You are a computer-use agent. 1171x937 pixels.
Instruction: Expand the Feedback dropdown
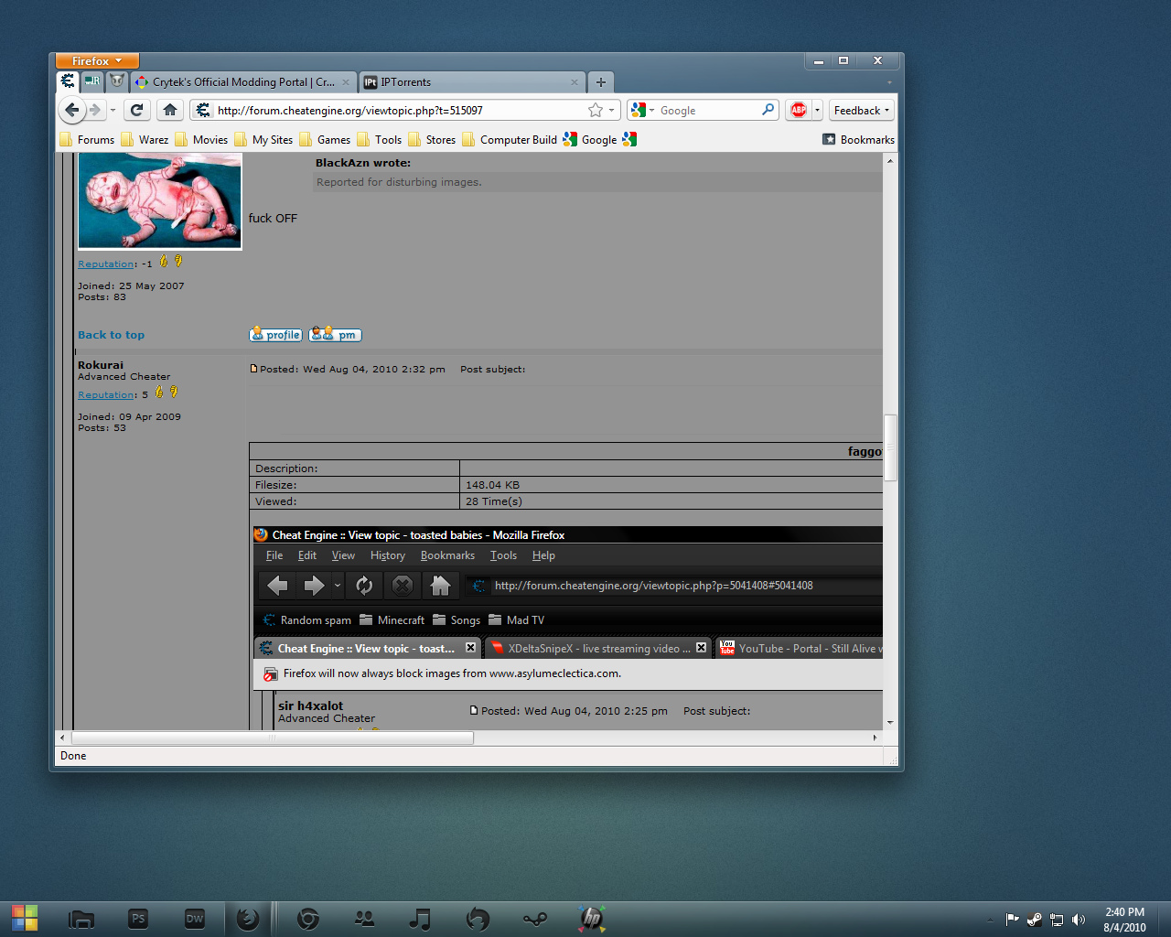click(x=861, y=111)
